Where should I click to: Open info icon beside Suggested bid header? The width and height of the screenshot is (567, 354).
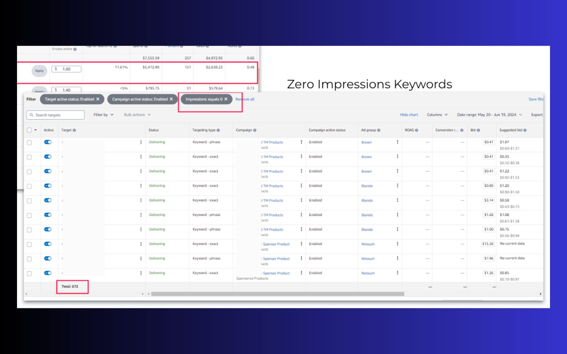pos(525,130)
